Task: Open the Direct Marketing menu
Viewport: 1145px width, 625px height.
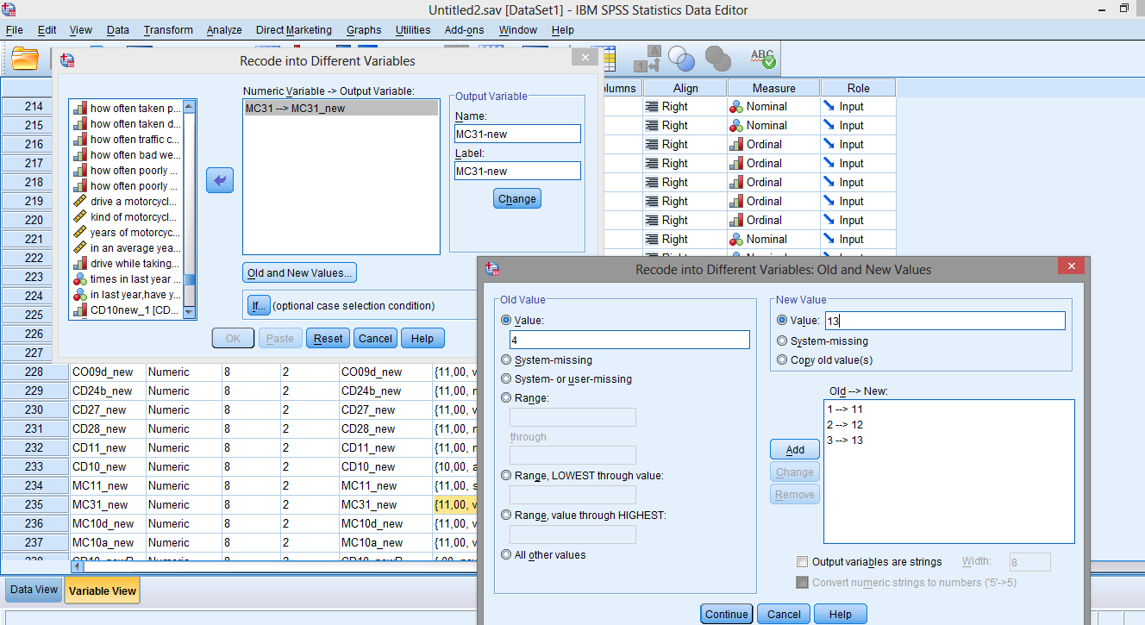Action: (x=293, y=29)
